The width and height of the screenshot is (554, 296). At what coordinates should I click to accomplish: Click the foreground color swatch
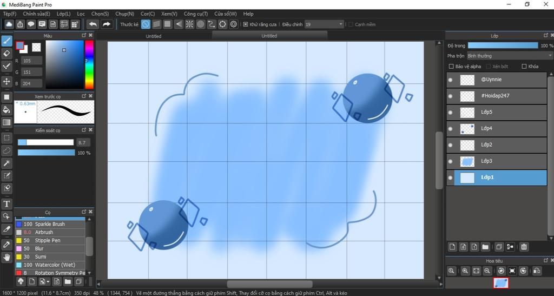(x=20, y=45)
